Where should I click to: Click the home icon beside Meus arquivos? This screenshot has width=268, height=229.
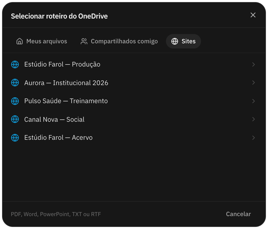pos(20,41)
